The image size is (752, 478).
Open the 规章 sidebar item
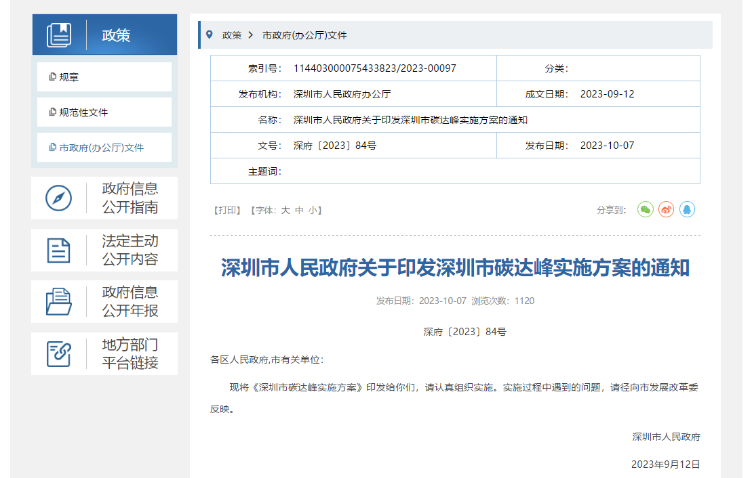pyautogui.click(x=68, y=77)
